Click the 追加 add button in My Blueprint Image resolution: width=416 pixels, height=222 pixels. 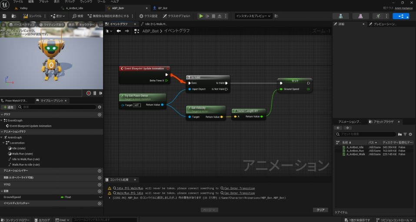[8, 107]
